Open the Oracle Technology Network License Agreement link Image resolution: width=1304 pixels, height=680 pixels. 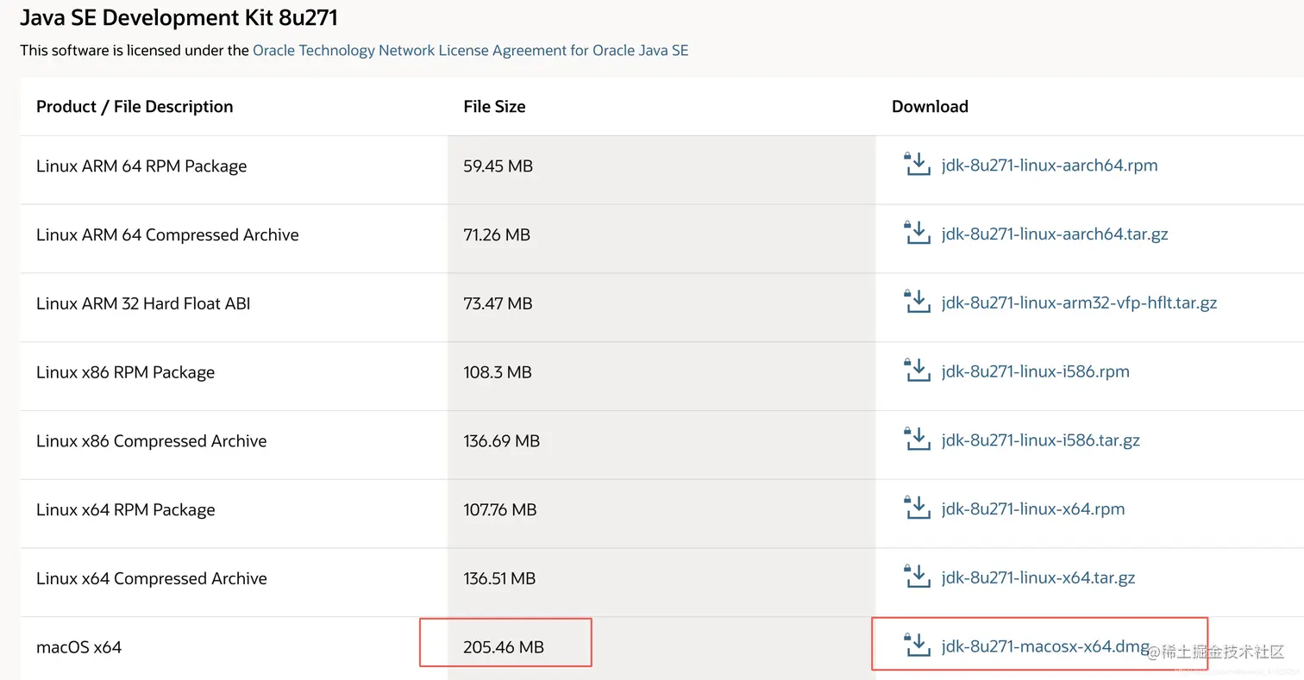(x=471, y=50)
